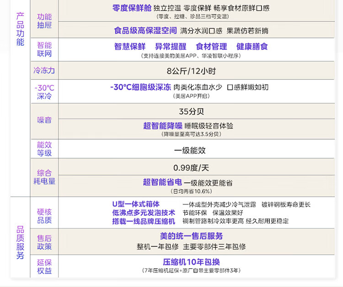This screenshot has width=343, height=287.
Task: Click the 零度保鲜舱 heading text
Action: click(131, 8)
